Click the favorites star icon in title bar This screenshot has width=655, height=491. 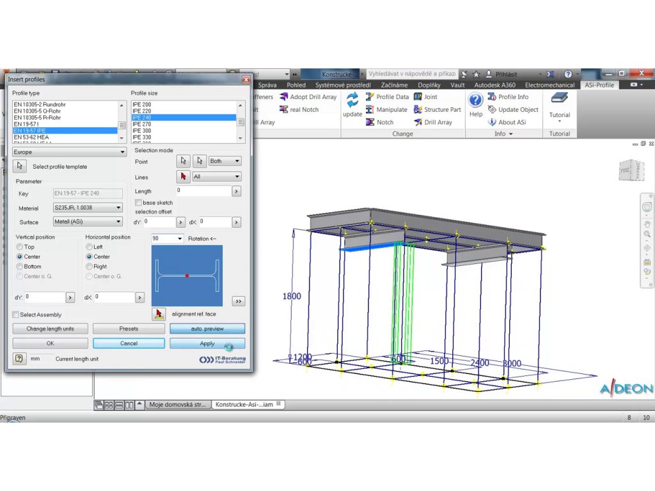(476, 74)
